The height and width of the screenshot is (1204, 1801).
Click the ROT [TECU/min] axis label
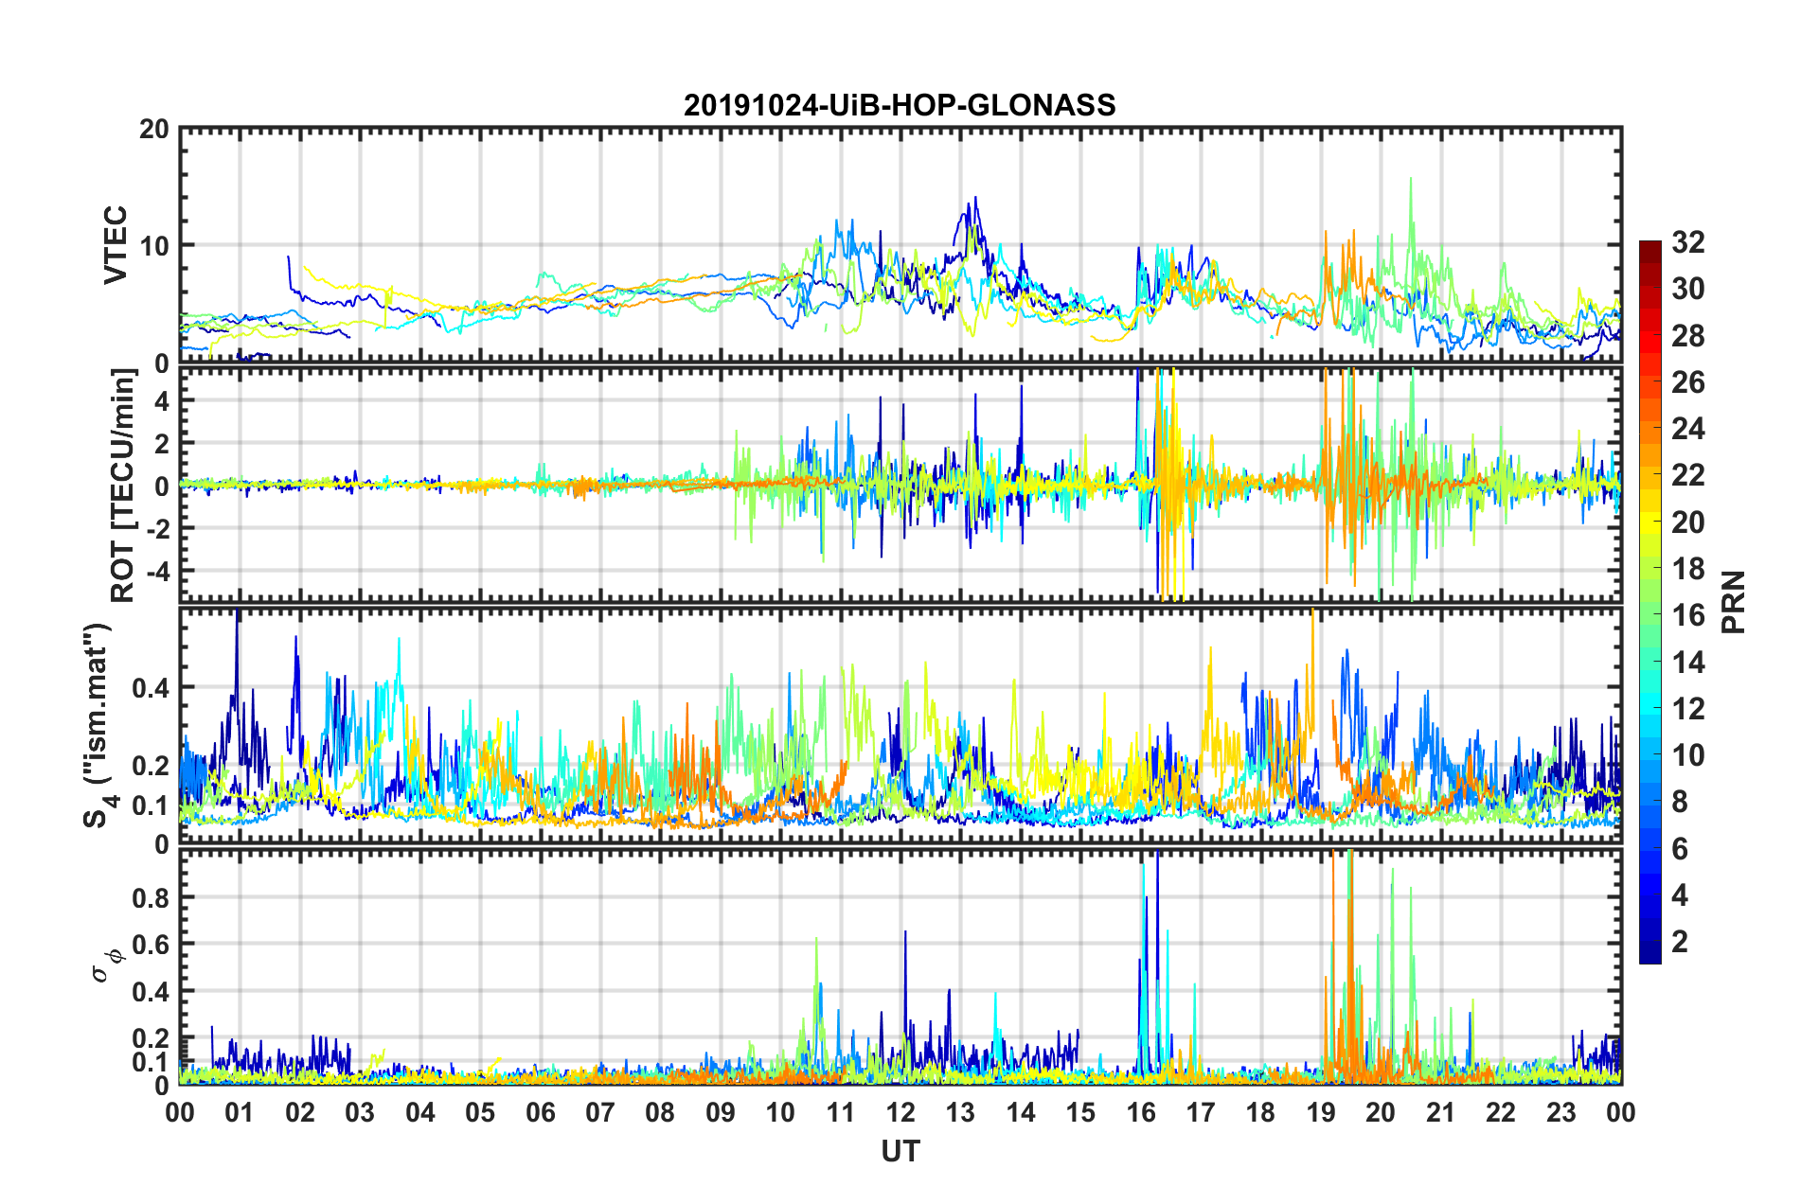click(122, 486)
